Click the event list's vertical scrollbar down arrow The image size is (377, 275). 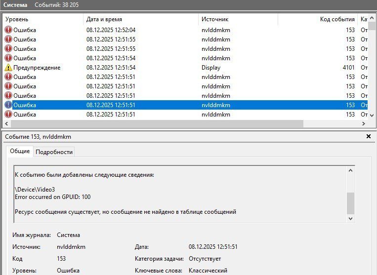373,115
